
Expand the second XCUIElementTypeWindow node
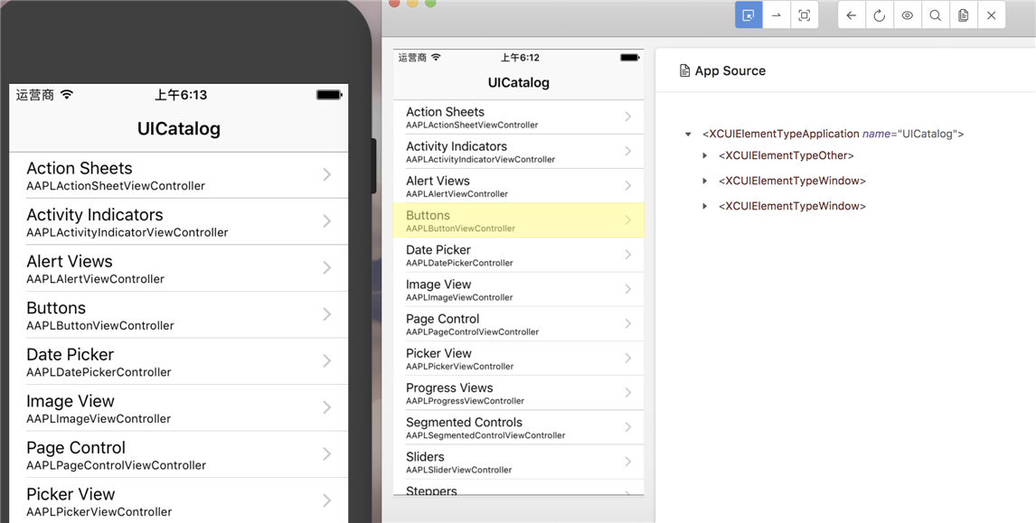705,206
